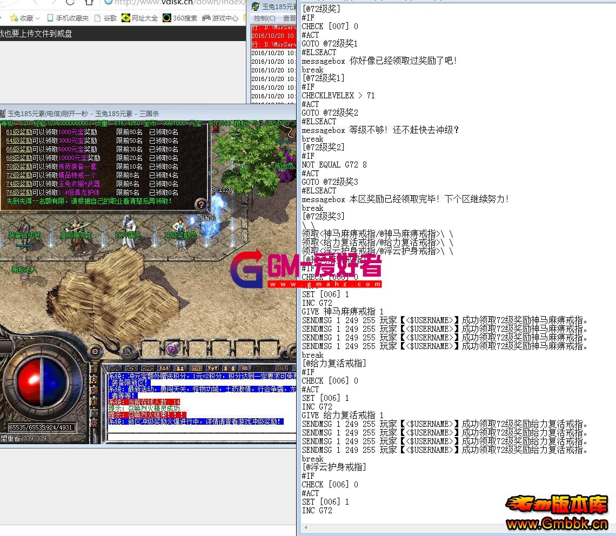
Task: Click the 召唤烈火精灵成功 hint message
Action: [148, 408]
